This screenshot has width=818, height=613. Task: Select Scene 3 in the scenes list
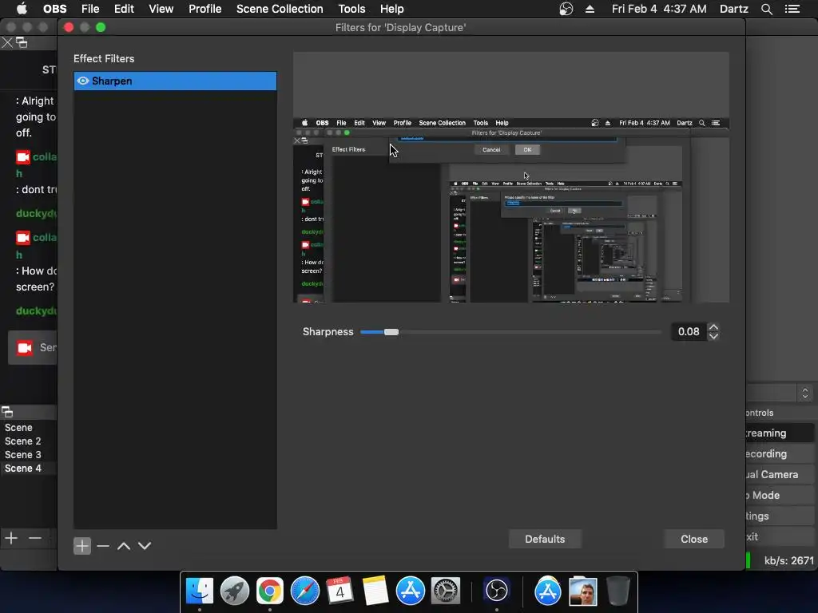tap(23, 454)
